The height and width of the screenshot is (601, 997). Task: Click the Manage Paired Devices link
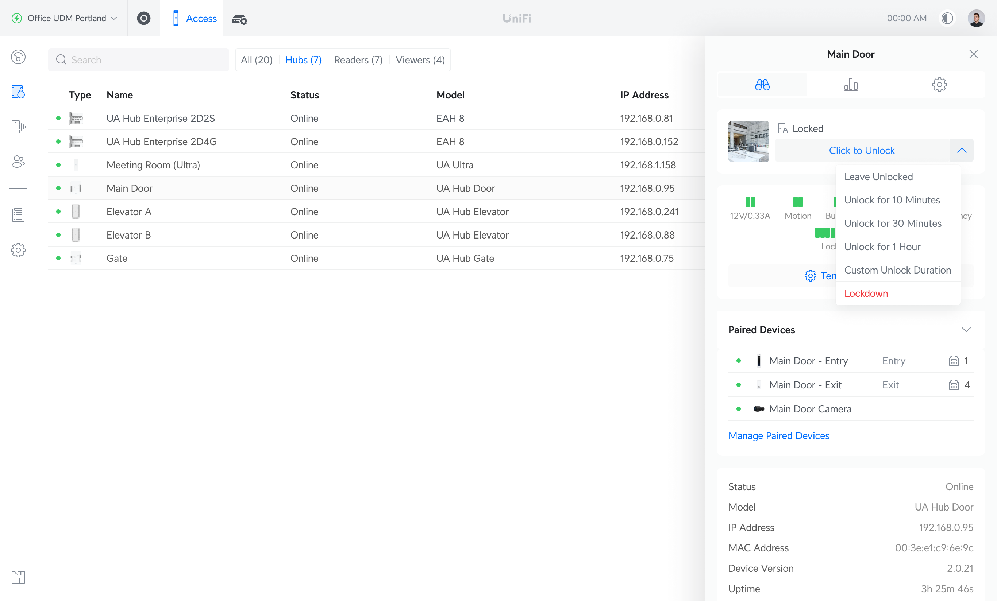point(778,435)
